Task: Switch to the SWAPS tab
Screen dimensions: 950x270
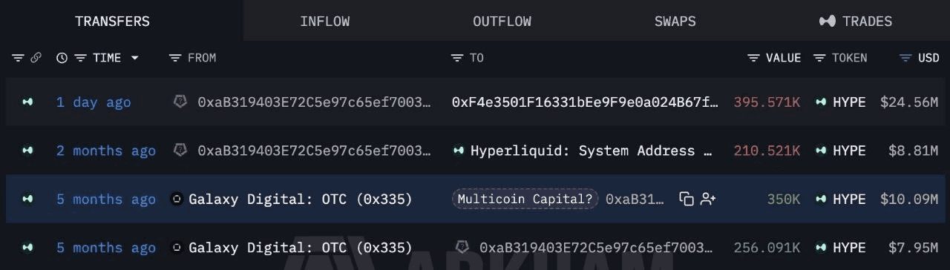Action: (x=675, y=22)
